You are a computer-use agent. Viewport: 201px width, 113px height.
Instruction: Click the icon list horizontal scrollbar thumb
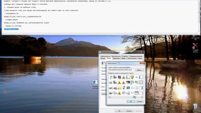point(134,97)
